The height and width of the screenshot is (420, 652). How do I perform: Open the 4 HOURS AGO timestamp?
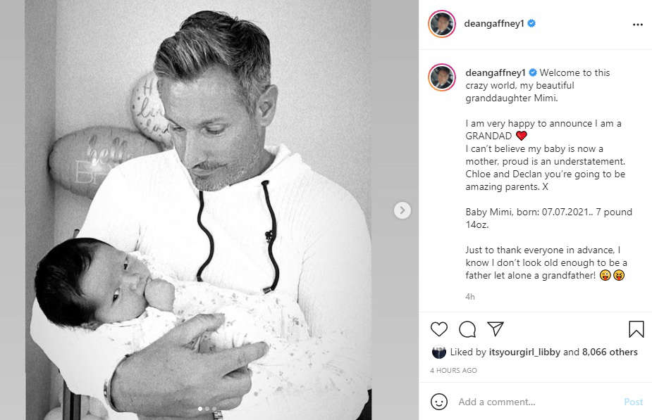[x=453, y=370]
